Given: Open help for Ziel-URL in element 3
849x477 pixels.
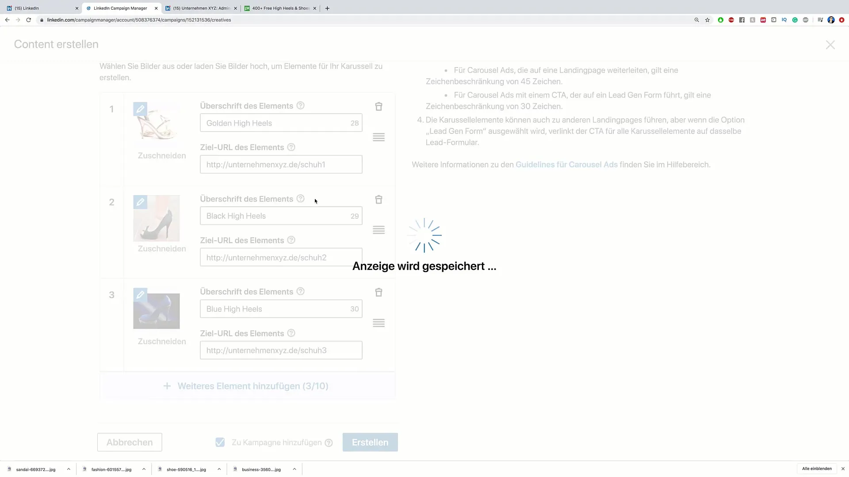Looking at the screenshot, I should click(291, 333).
